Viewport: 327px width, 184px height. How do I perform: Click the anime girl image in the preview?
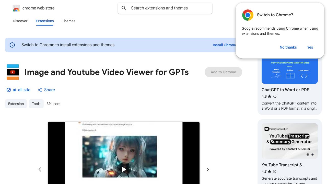(x=119, y=156)
